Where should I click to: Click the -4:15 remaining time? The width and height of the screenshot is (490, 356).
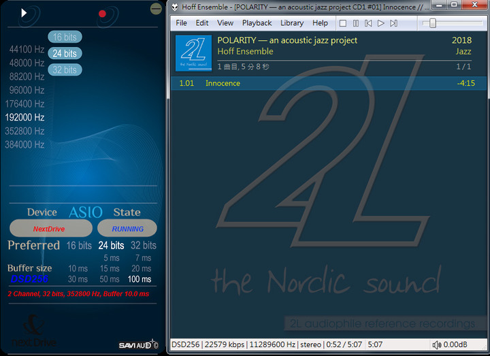(465, 83)
